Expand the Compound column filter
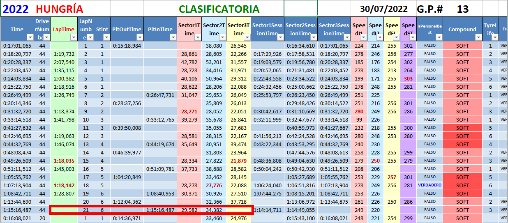Screen dimensions: 508x223 pos(478,37)
